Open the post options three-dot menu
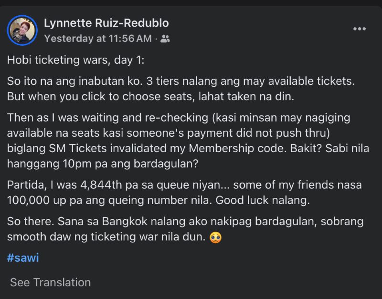The width and height of the screenshot is (382, 299). coord(359,29)
